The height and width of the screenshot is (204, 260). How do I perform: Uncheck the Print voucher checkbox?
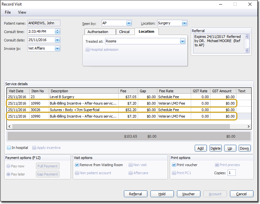click(x=174, y=165)
